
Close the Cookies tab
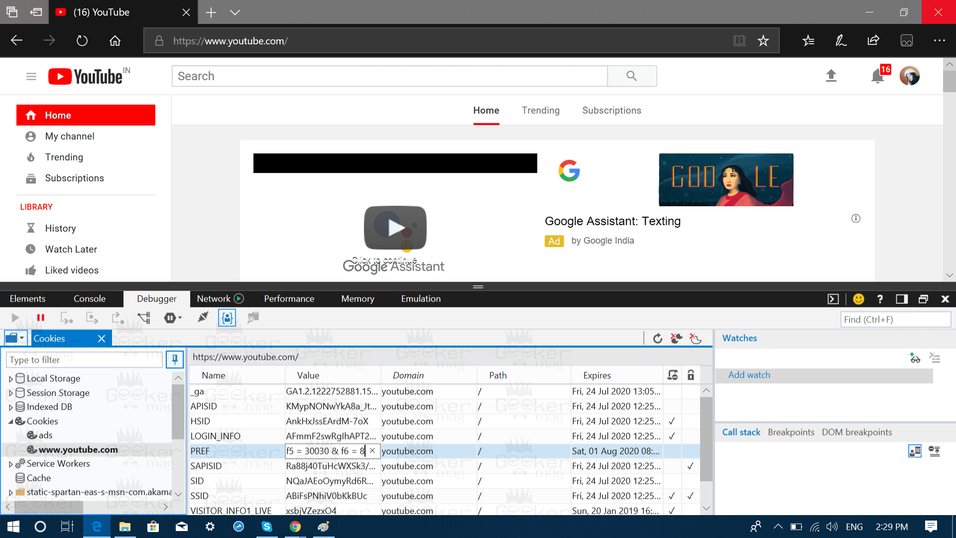pyautogui.click(x=102, y=339)
